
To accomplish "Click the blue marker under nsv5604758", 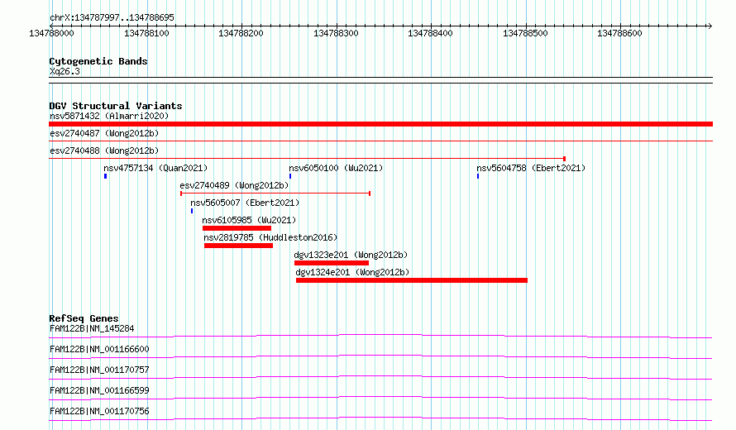I will coord(478,176).
